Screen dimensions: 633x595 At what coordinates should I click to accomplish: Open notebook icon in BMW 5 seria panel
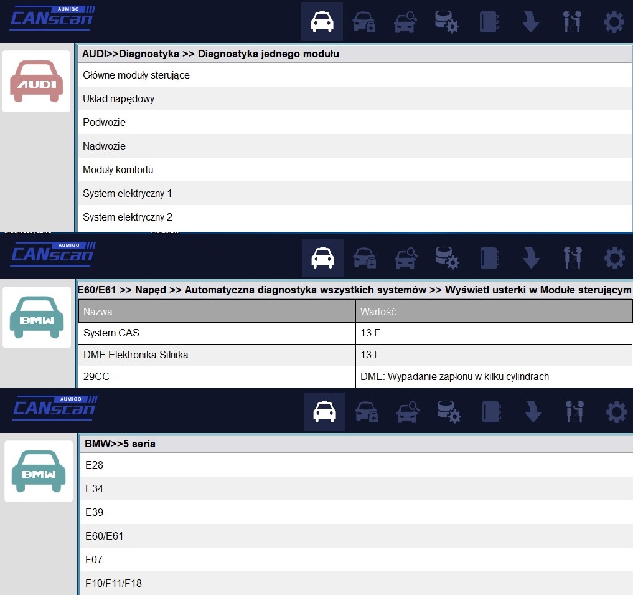492,412
